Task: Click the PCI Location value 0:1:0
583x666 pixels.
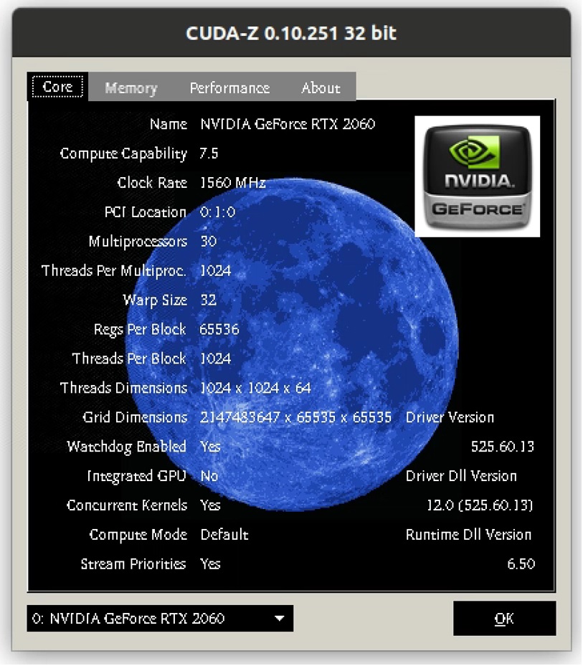Action: 217,212
